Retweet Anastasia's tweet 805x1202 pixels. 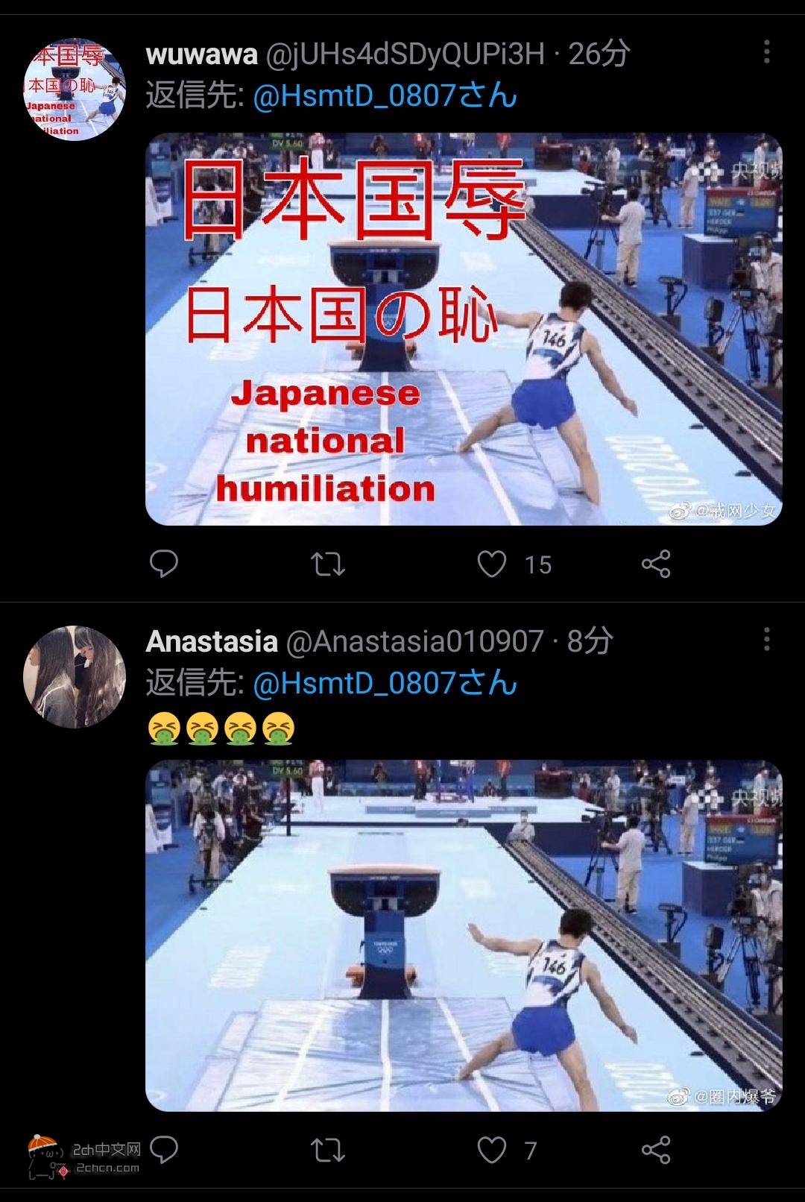(x=328, y=1150)
